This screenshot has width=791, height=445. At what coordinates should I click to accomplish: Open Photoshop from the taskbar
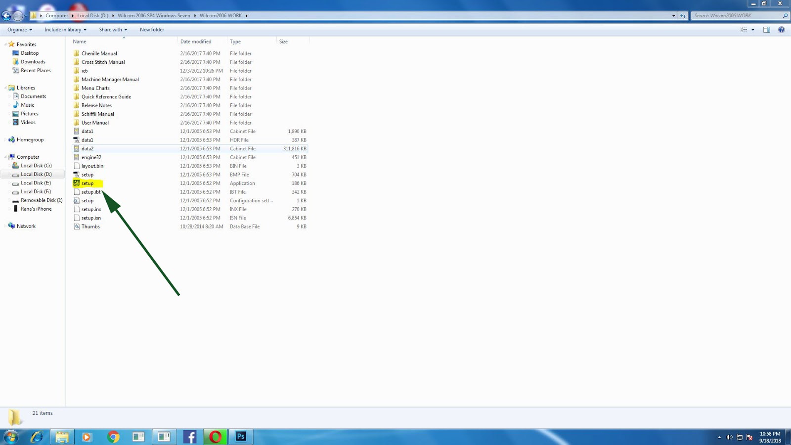(x=241, y=437)
